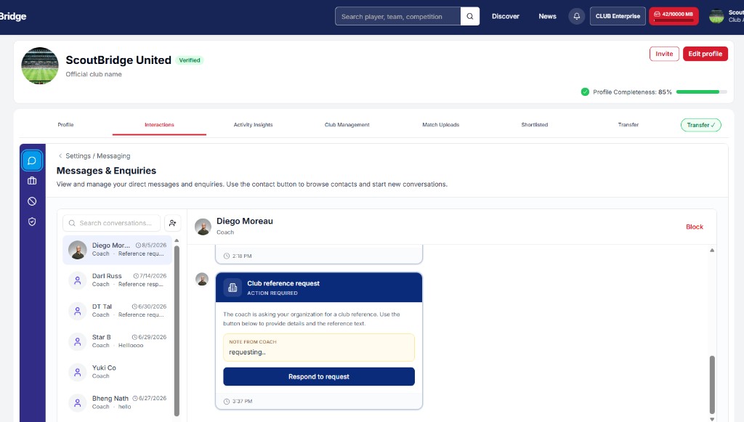Click Respond to request button

coord(319,376)
